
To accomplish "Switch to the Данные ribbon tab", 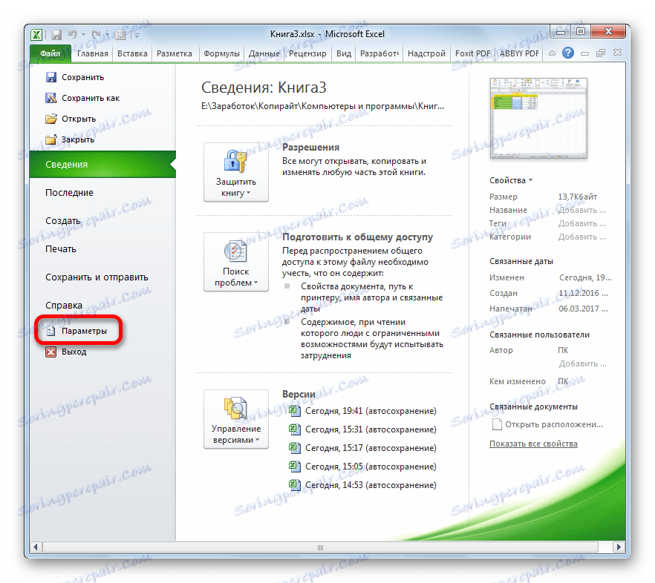I will pos(264,53).
